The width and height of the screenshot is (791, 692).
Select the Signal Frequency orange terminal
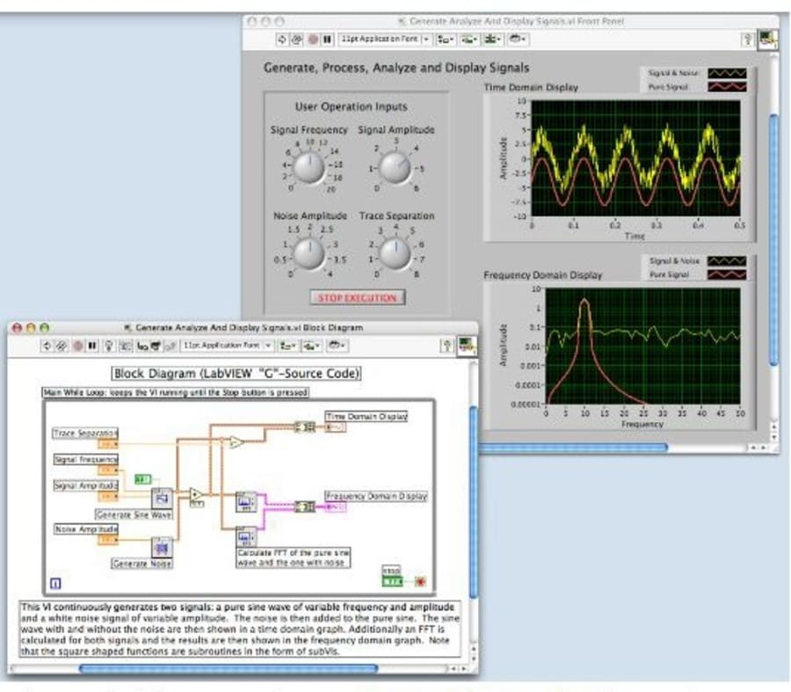(107, 470)
